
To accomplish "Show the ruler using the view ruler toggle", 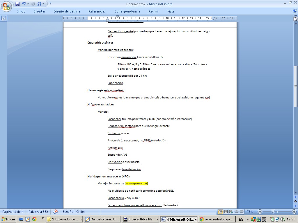I will [295, 18].
